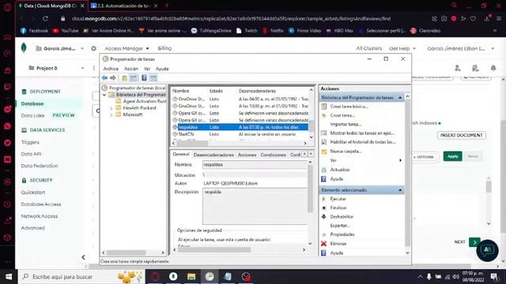The width and height of the screenshot is (506, 284).
Task: Click the tab scroll right arrow
Action: point(311,155)
